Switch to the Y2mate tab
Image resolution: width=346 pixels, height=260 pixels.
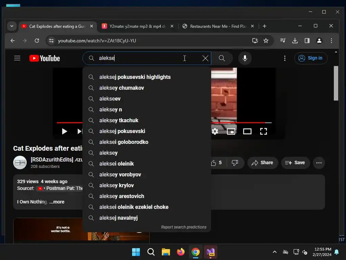[137, 26]
